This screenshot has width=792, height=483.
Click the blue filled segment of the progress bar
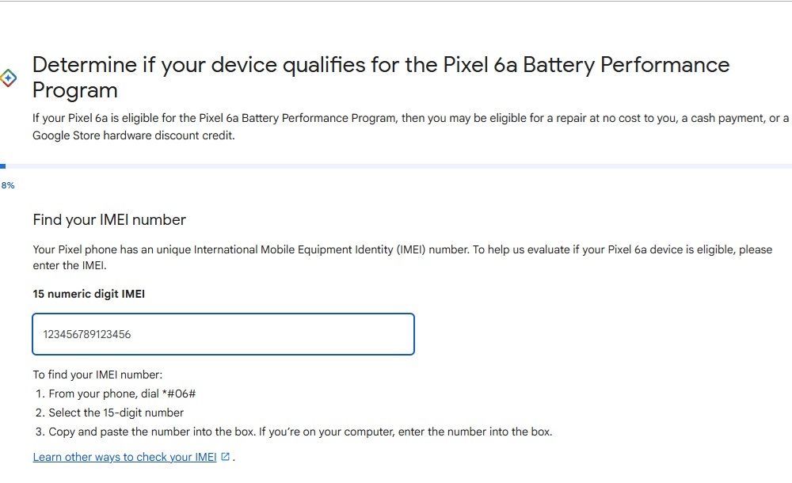click(x=3, y=166)
